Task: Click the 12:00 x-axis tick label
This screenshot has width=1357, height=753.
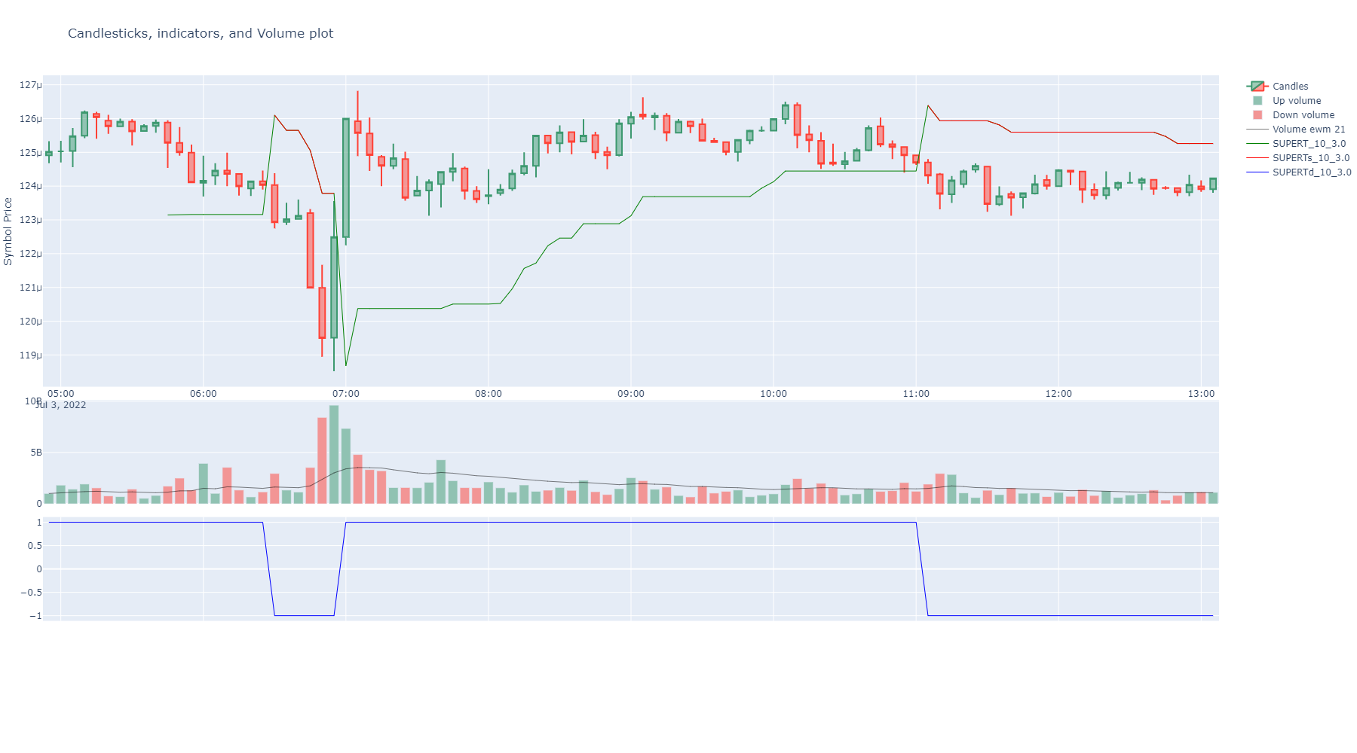Action: click(x=1058, y=394)
